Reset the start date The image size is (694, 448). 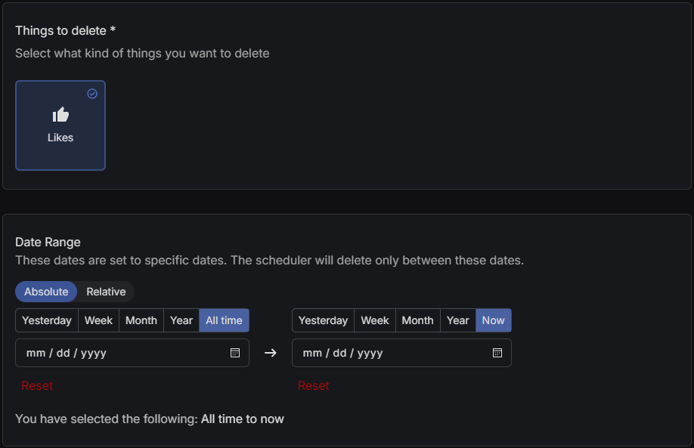(x=37, y=385)
